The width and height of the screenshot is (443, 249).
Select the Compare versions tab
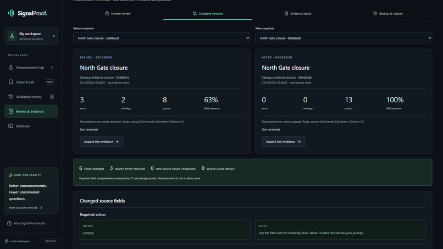[x=208, y=14]
